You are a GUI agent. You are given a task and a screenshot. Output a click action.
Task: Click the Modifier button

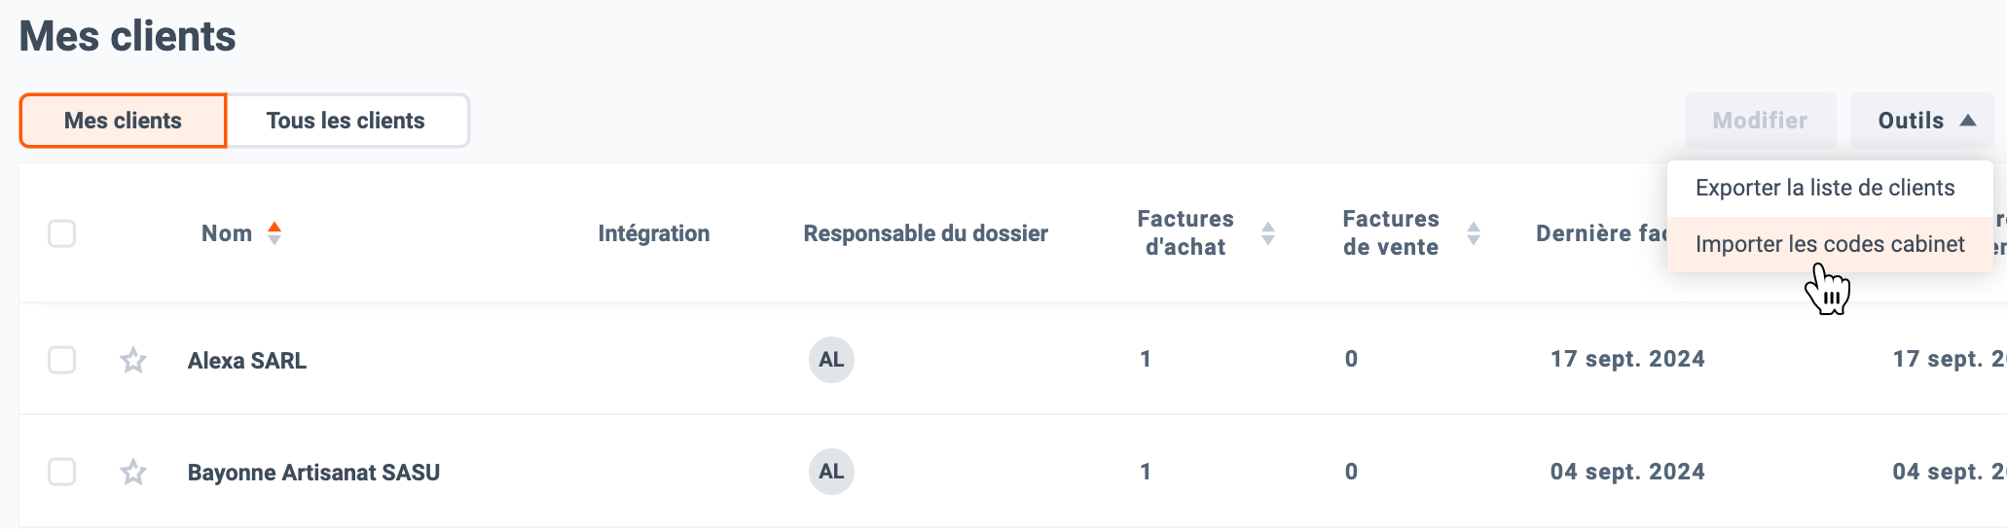[1761, 121]
